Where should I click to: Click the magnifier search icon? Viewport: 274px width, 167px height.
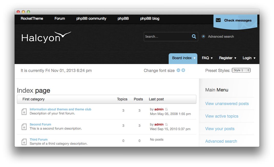(x=194, y=36)
